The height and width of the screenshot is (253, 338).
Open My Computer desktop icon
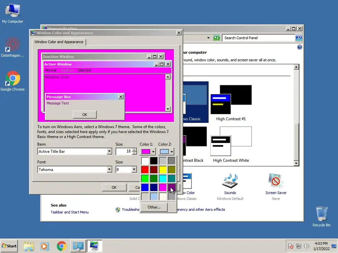coord(13,13)
